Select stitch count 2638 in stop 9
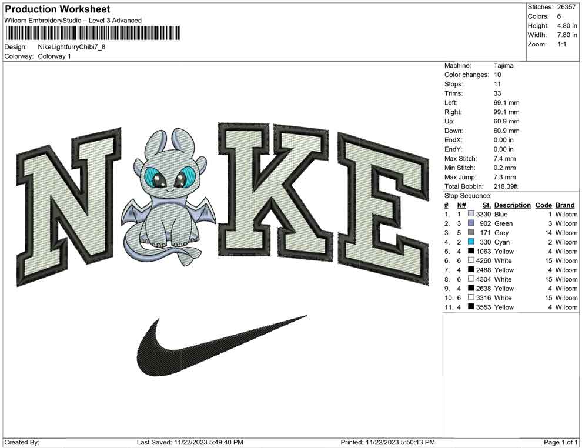 (484, 289)
